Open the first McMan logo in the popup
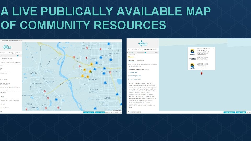251x141 pixels. 192,52
